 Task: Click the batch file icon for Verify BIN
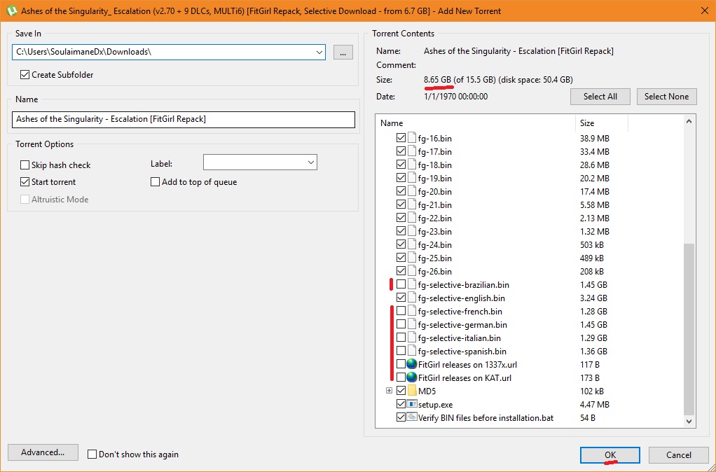pyautogui.click(x=412, y=418)
